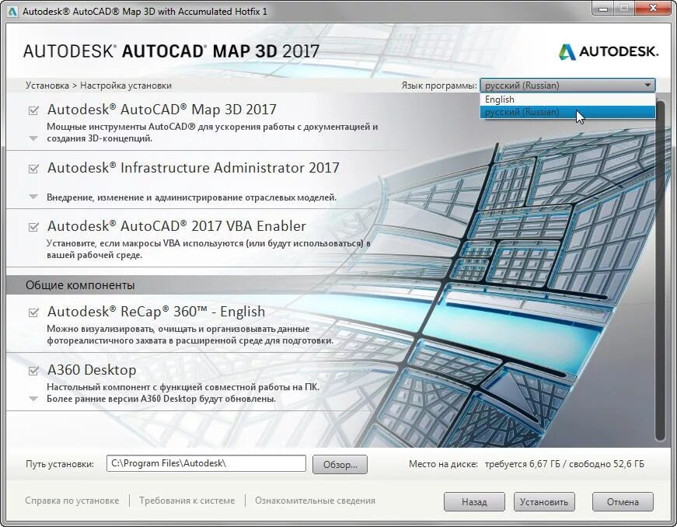
Task: Open Справка по установке link
Action: (x=72, y=501)
